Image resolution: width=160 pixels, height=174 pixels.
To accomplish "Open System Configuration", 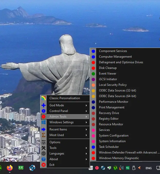I will (125, 136).
